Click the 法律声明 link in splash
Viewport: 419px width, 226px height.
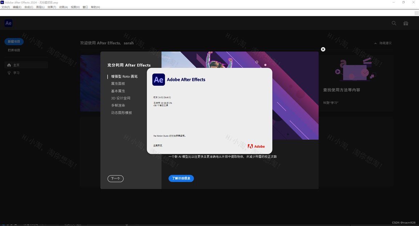click(x=157, y=145)
